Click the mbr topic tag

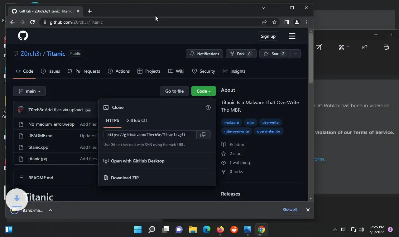tap(250, 123)
